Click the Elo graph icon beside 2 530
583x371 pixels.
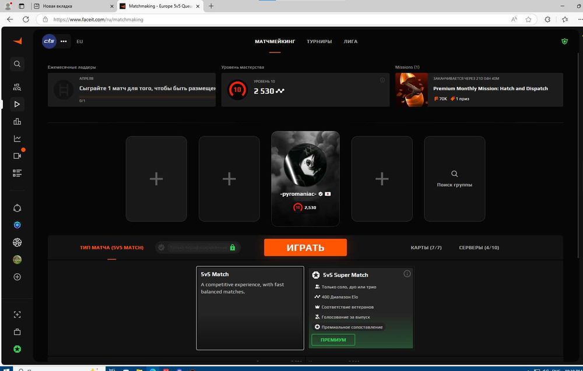(280, 91)
